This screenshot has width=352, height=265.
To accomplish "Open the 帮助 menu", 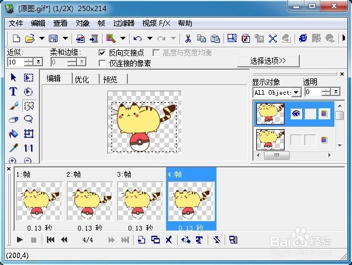I will click(x=185, y=23).
